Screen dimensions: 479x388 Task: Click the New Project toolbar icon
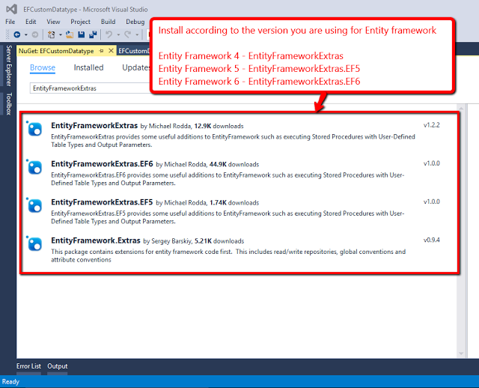pos(52,35)
